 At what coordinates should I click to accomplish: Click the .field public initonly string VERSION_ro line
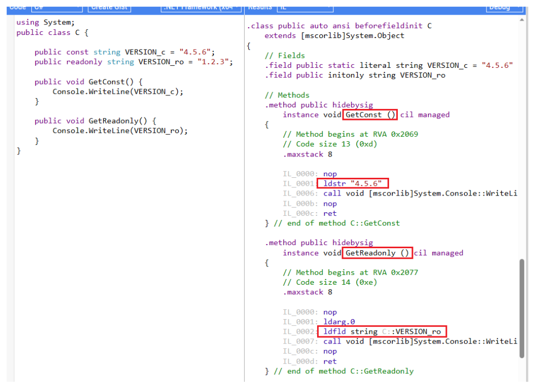[355, 75]
